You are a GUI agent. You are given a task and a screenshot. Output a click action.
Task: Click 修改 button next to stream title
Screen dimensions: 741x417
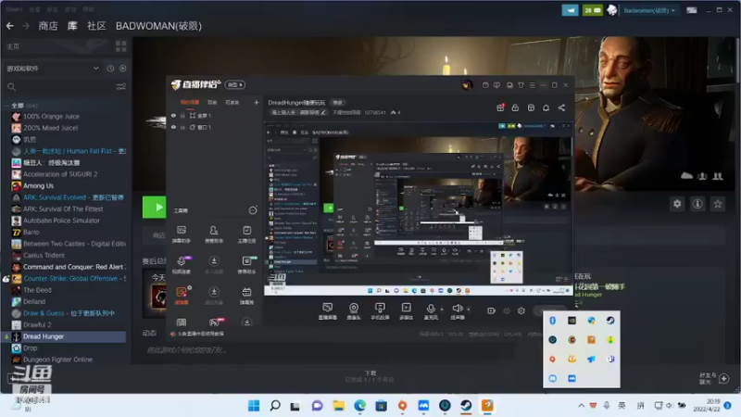[337, 103]
